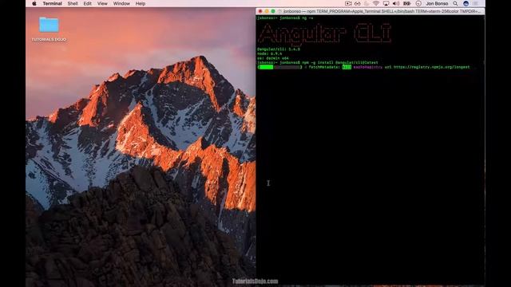
Task: Open the AirPlay display menu icon
Action: [386, 3]
